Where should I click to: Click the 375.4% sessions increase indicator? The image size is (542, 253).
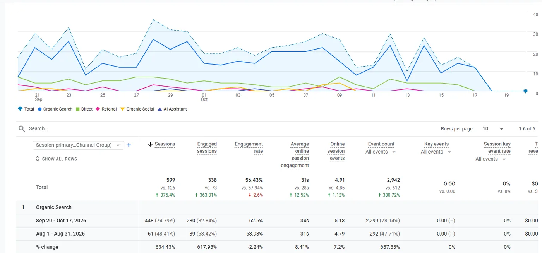(166, 195)
